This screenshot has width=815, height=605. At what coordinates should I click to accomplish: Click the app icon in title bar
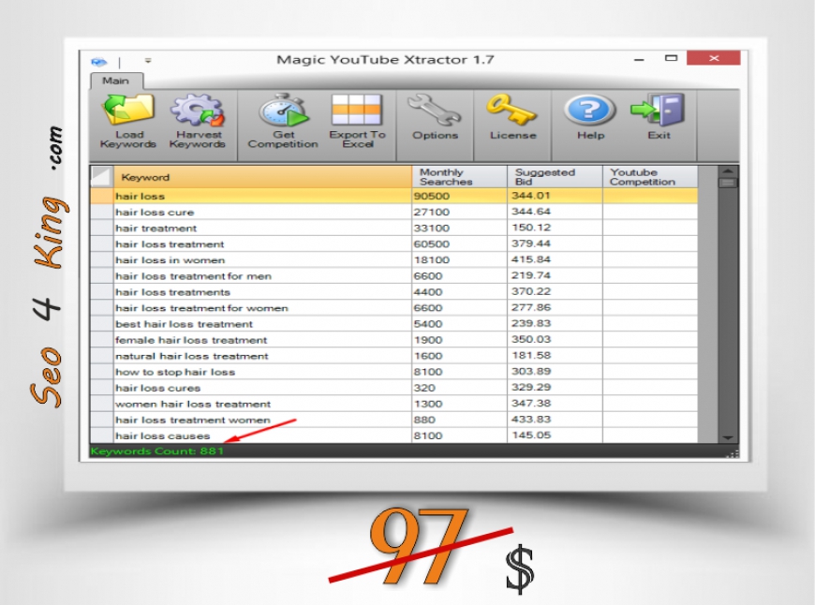(x=98, y=62)
